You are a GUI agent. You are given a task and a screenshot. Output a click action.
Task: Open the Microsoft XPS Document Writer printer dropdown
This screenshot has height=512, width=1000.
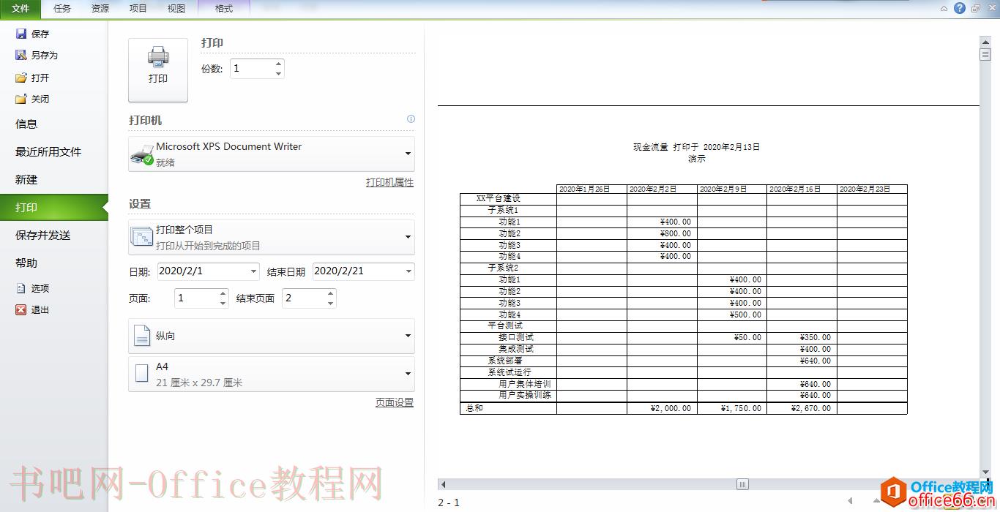click(272, 154)
